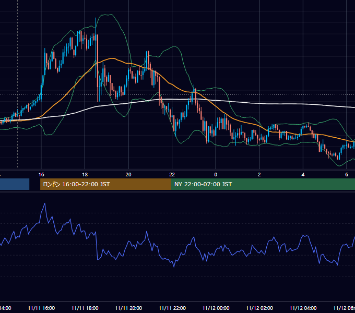Click the 11/11 18:00 date label
The image size is (355, 313).
(85, 308)
